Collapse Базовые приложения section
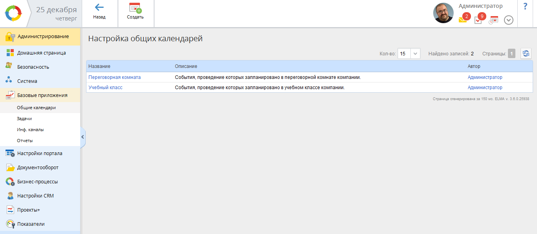This screenshot has height=234, width=537. point(40,95)
